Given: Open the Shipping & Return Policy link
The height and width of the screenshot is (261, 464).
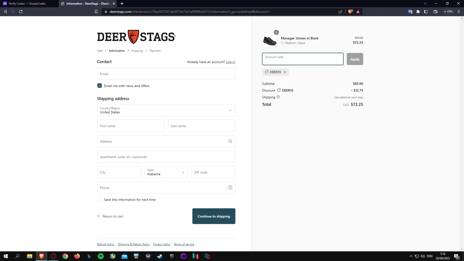Looking at the screenshot, I should click(134, 244).
